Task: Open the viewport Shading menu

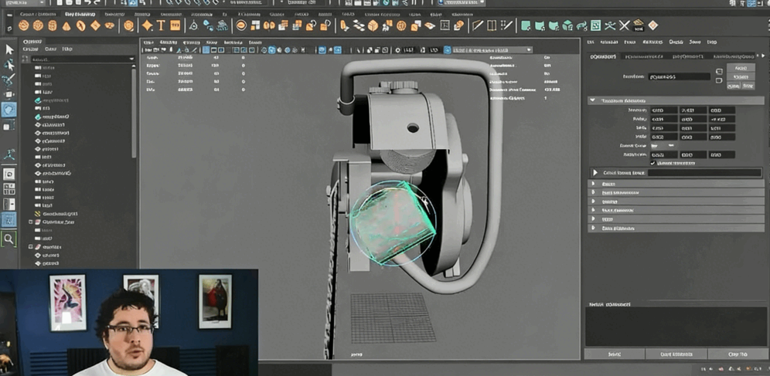Action: [x=169, y=42]
